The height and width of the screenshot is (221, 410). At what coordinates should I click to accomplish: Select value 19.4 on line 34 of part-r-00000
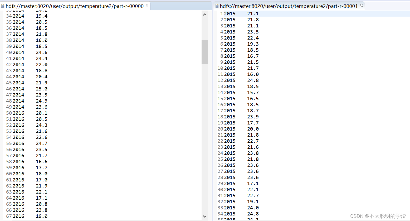click(42, 16)
